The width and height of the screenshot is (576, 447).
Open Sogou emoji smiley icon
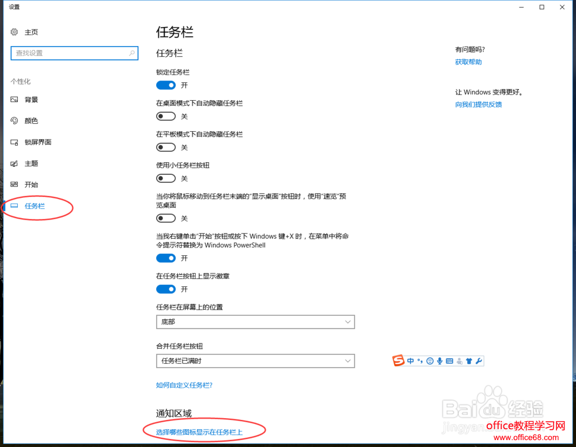click(430, 361)
